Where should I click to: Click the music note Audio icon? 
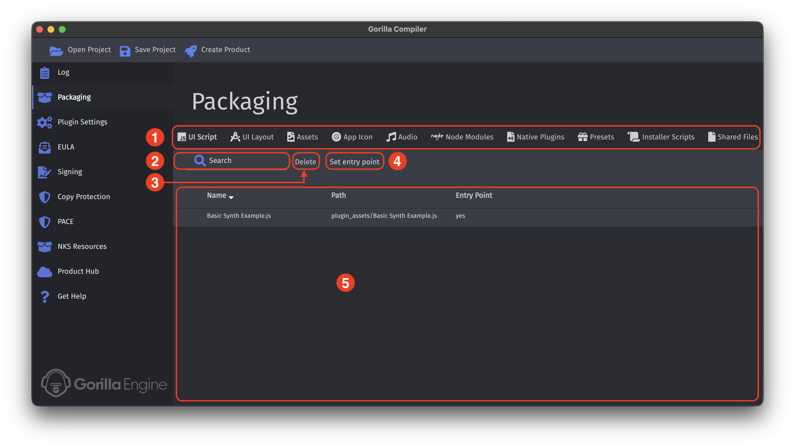pyautogui.click(x=391, y=137)
